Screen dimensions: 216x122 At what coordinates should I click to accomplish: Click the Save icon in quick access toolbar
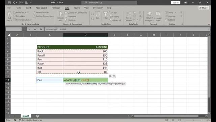coord(9,3)
